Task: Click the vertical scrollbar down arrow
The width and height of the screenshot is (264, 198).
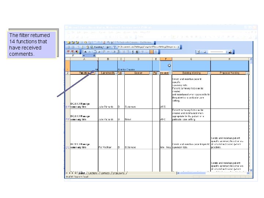Action: click(x=251, y=170)
